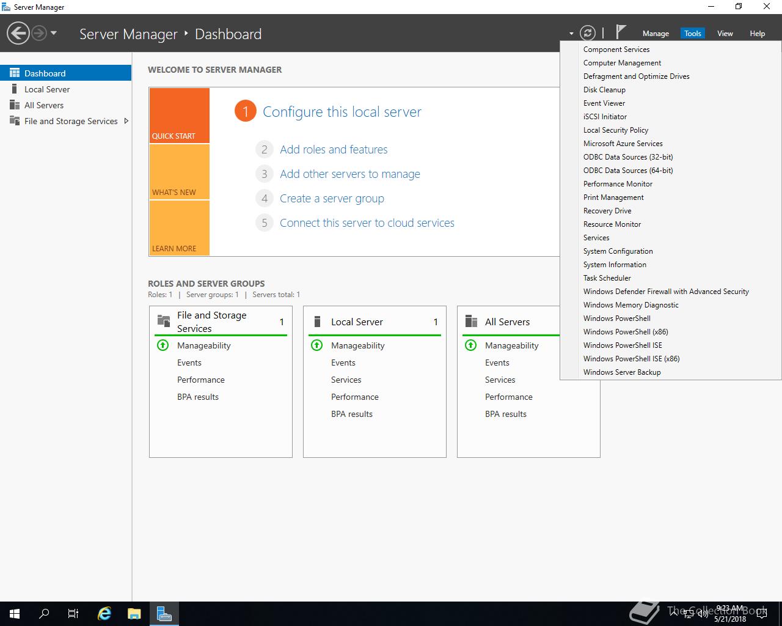The image size is (782, 626).
Task: Open the View menu
Action: pyautogui.click(x=725, y=34)
